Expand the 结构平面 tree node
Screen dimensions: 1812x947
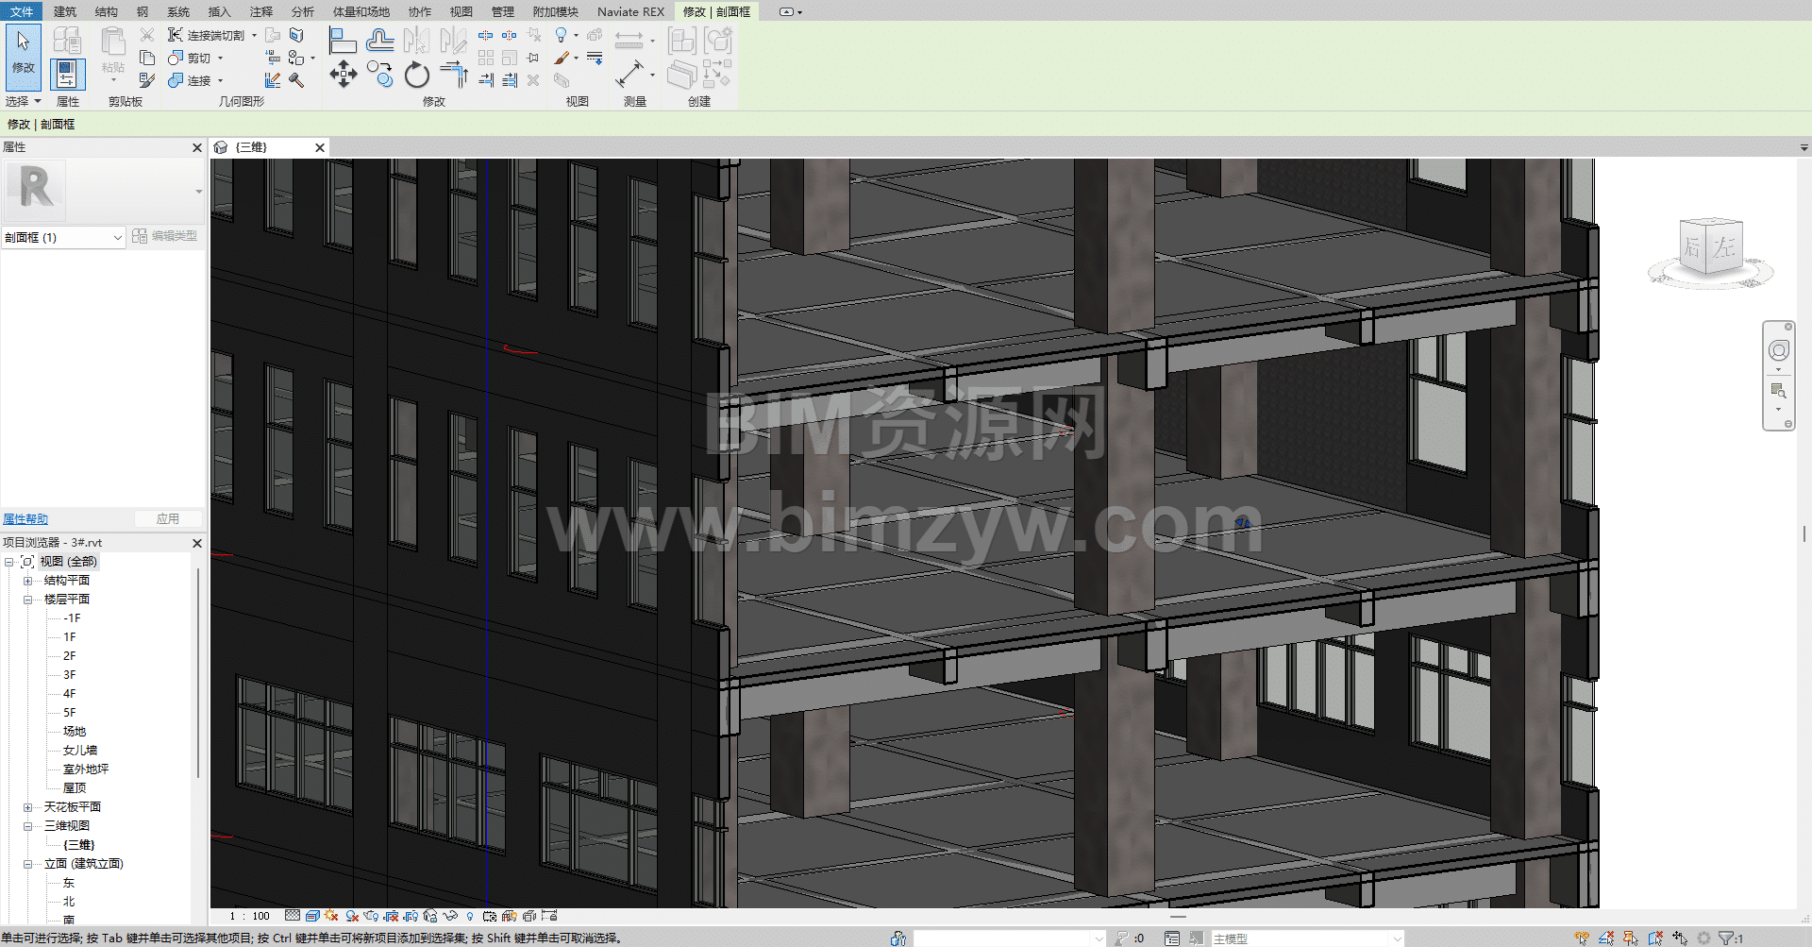[27, 581]
